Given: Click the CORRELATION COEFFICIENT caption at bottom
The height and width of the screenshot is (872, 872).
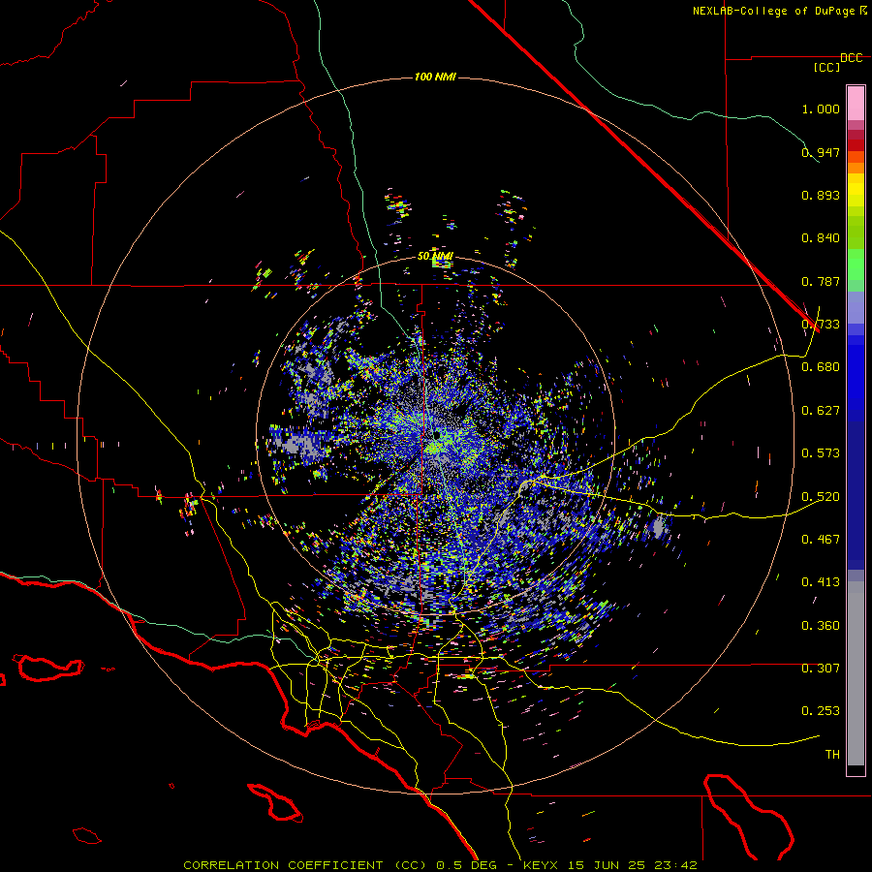Looking at the screenshot, I should (439, 865).
